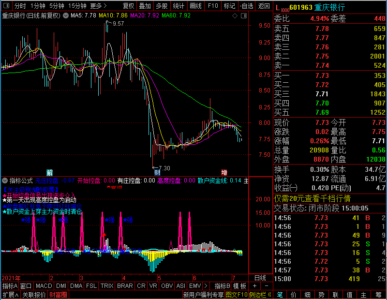Image resolution: width=387 pixels, height=300 pixels.
Task: Collapse the 侧边栏 sidebar
Action: (x=260, y=295)
